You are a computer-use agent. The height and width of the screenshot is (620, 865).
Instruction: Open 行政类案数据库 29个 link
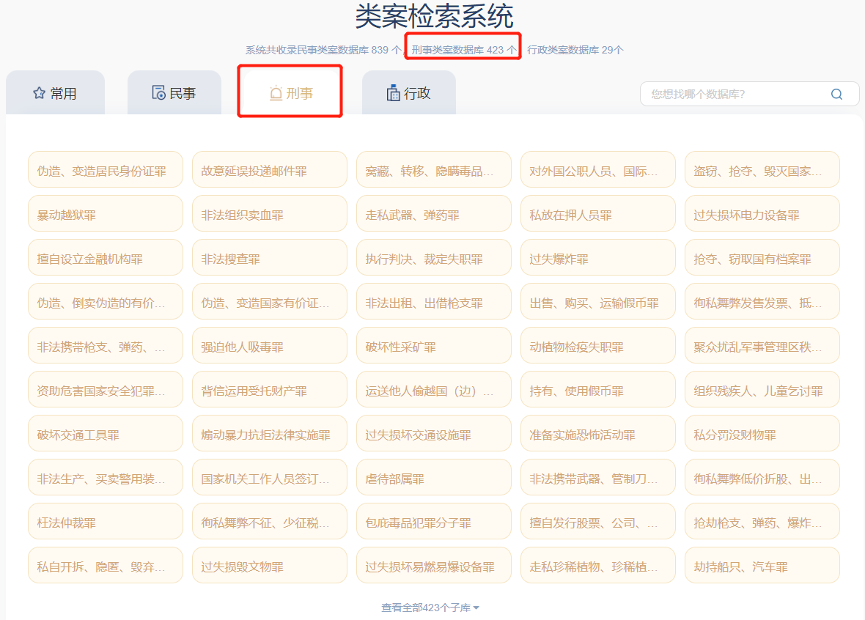(575, 50)
